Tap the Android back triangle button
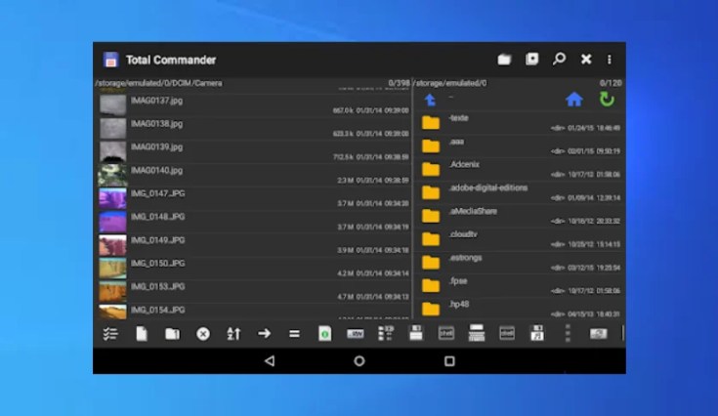Viewport: 718px width, 416px height. [270, 361]
